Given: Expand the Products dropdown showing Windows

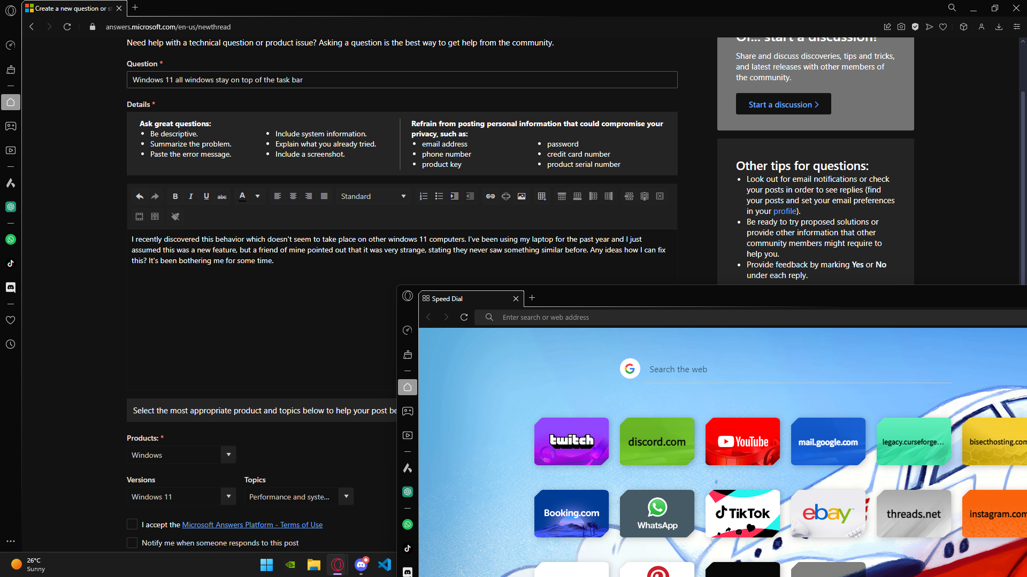Looking at the screenshot, I should click(x=228, y=455).
